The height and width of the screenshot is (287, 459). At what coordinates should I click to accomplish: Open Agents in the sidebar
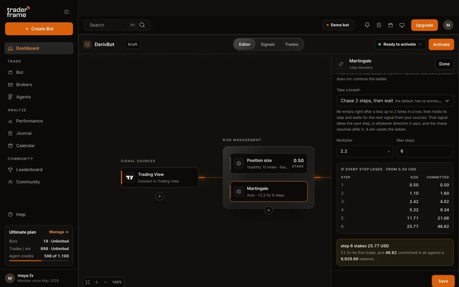pos(39,97)
